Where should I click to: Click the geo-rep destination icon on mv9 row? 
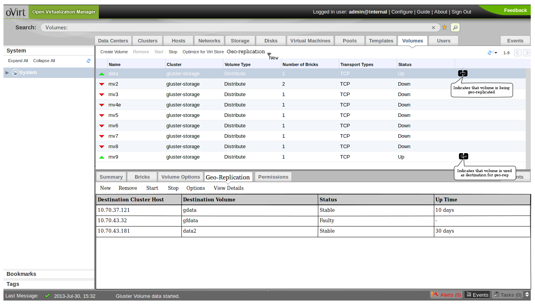click(x=463, y=156)
